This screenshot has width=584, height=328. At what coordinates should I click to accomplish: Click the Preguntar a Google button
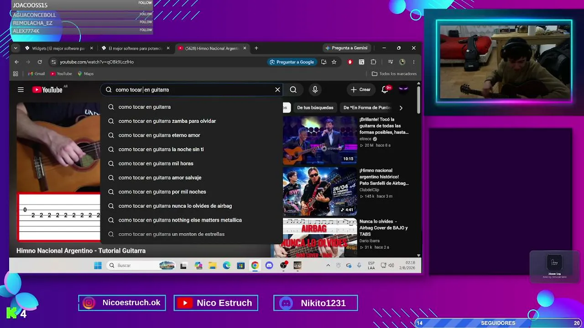pyautogui.click(x=292, y=62)
